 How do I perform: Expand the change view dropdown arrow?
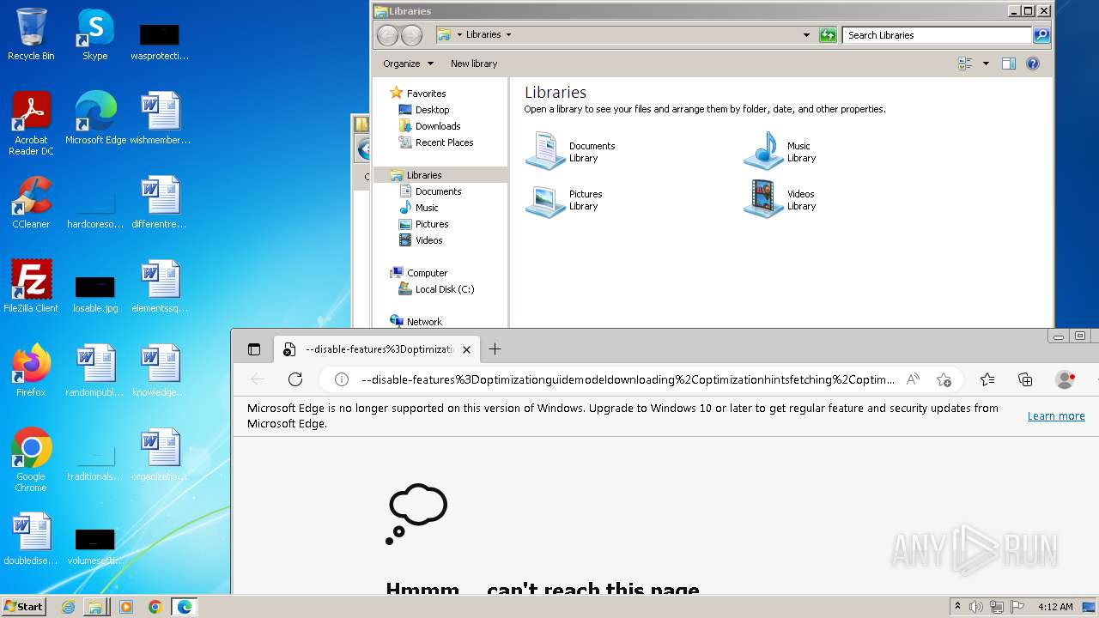click(x=986, y=64)
